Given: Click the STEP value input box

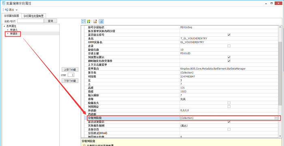Looking at the screenshot, I should click(71, 75).
